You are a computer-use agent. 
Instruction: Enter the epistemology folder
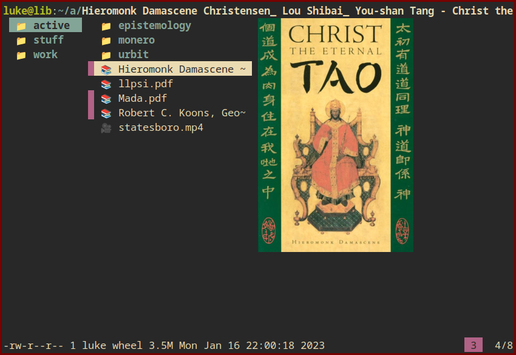tap(154, 25)
